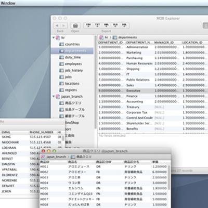The image size is (208, 208).
Task: Click the japan_branch database icon
Action: [x=58, y=97]
